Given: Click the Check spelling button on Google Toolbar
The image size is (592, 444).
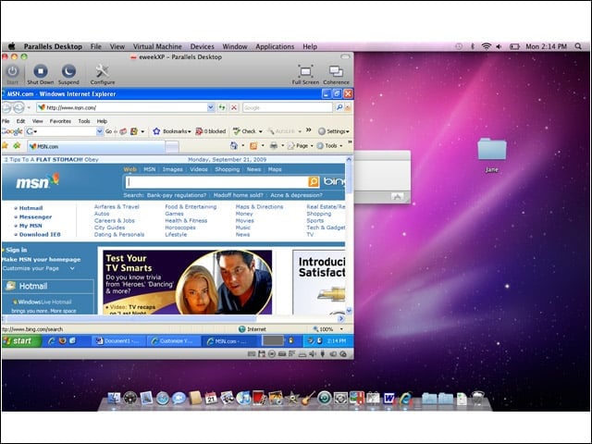Looking at the screenshot, I should (x=244, y=131).
